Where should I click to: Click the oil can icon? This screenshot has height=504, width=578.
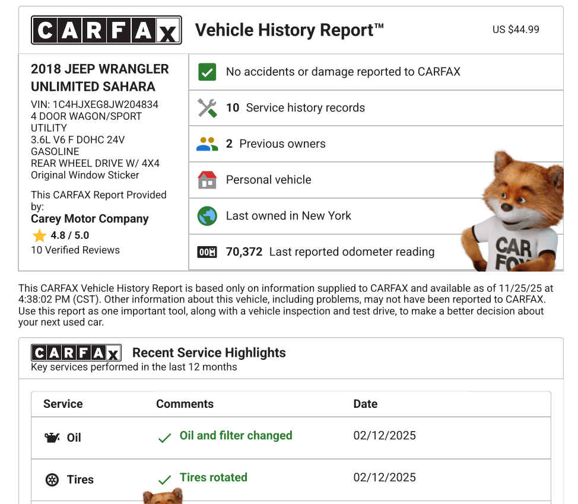pyautogui.click(x=52, y=438)
